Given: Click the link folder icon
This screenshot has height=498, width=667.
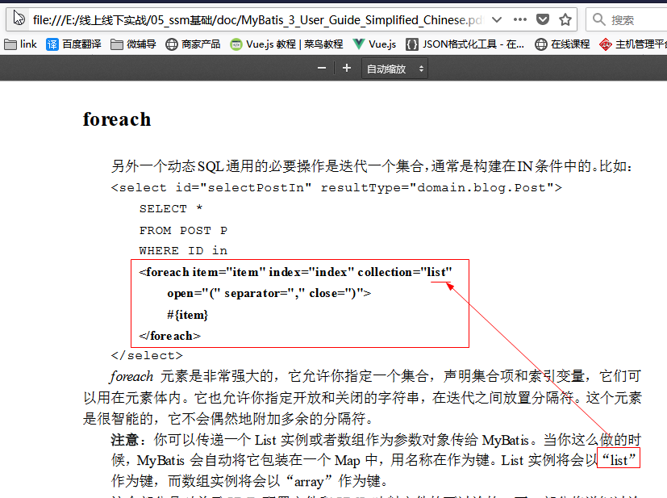Looking at the screenshot, I should tap(10, 44).
